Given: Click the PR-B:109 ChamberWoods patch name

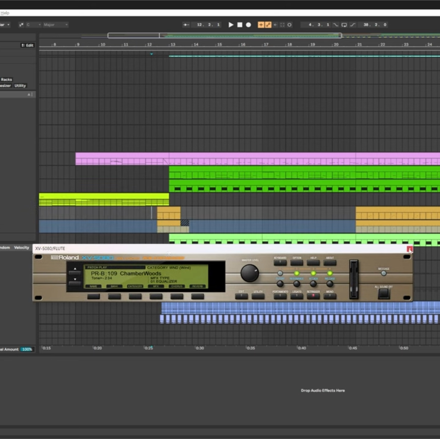Looking at the screenshot, I should pyautogui.click(x=126, y=273).
